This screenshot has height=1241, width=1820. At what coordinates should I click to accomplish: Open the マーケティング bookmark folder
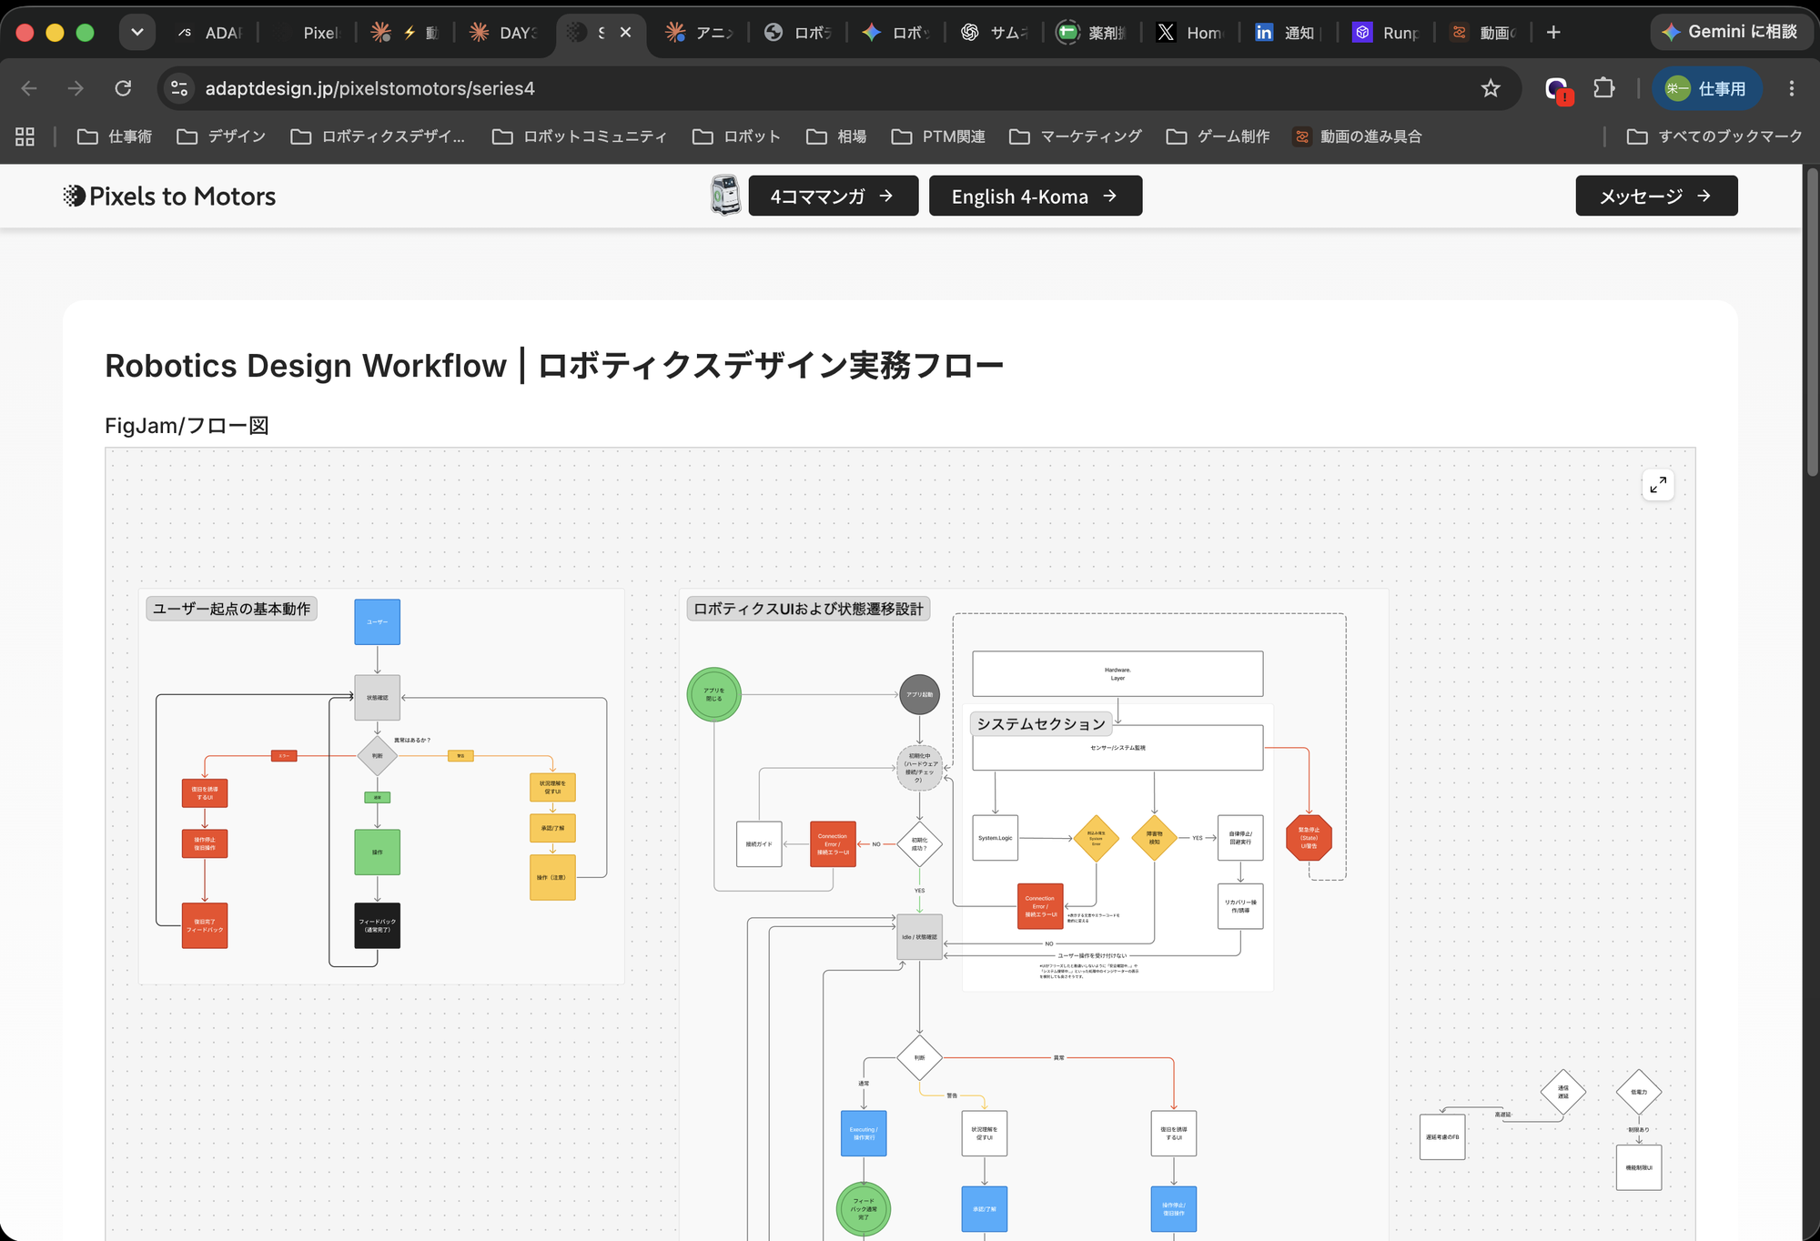coord(1076,136)
